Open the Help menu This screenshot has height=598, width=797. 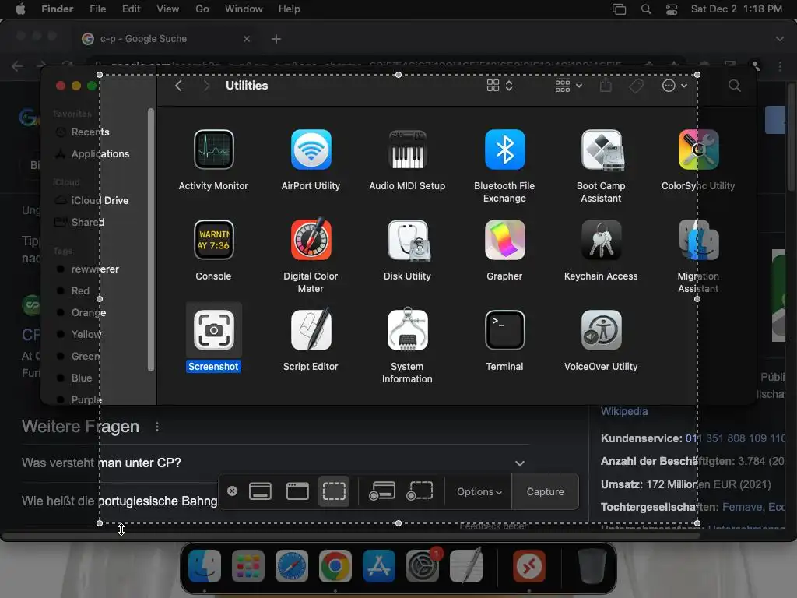(290, 9)
